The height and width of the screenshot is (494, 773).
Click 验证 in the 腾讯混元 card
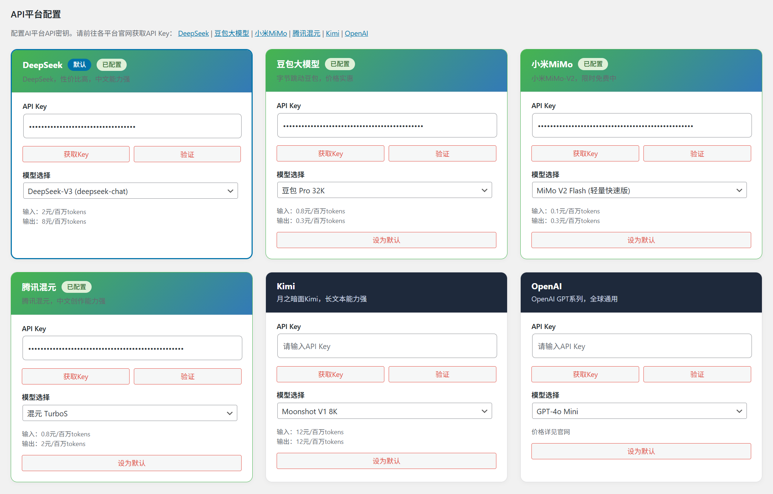click(188, 377)
